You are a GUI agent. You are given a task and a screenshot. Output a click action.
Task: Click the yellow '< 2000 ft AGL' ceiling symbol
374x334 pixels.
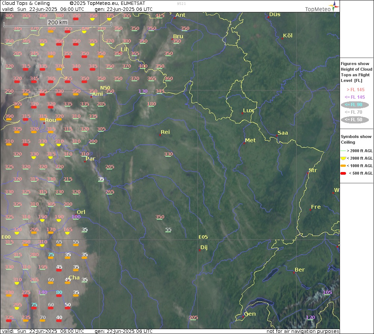pyautogui.click(x=343, y=158)
